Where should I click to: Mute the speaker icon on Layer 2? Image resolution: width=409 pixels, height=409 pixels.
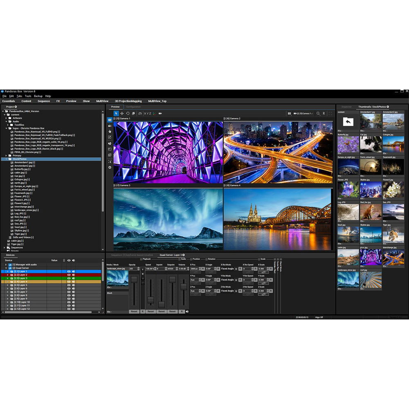click(74, 275)
